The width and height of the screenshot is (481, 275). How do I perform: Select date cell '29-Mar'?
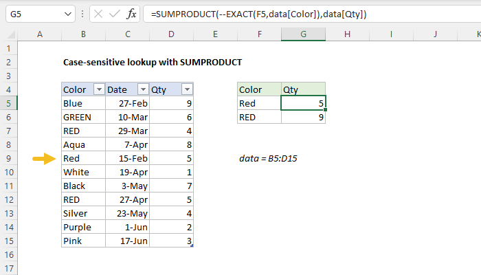[x=128, y=131]
